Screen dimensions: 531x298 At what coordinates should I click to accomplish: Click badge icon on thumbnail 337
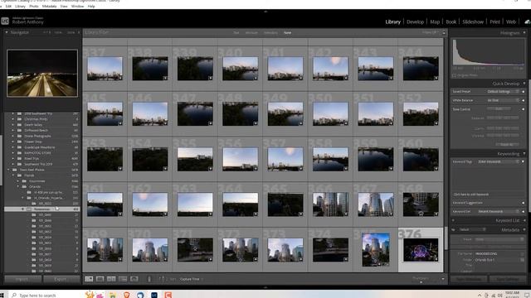tap(120, 78)
